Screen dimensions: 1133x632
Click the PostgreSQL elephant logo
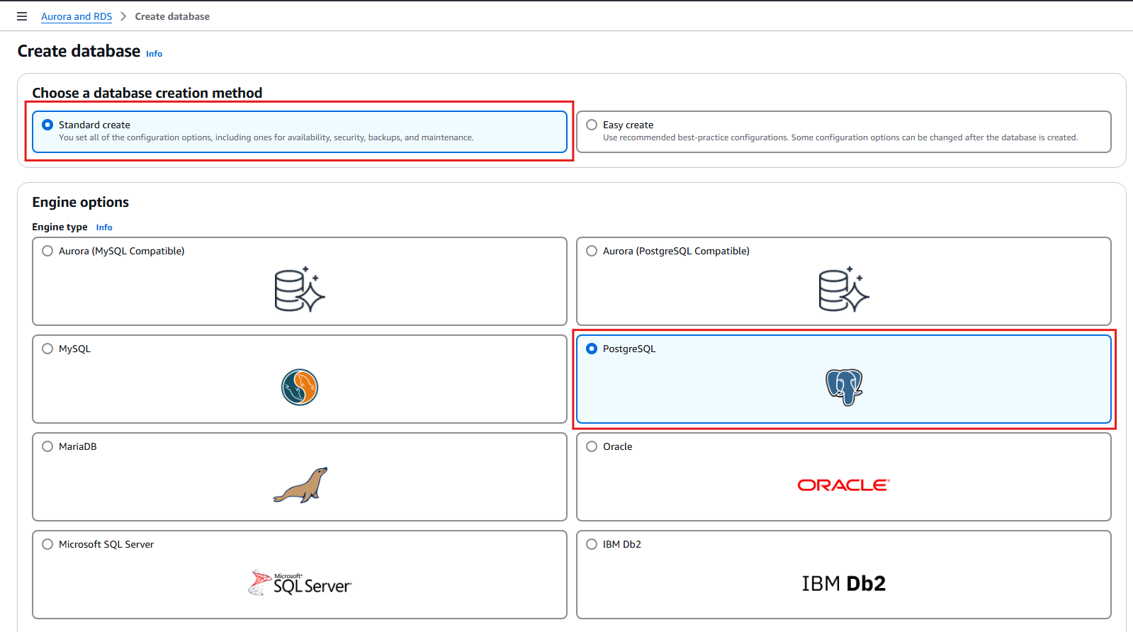pyautogui.click(x=844, y=387)
